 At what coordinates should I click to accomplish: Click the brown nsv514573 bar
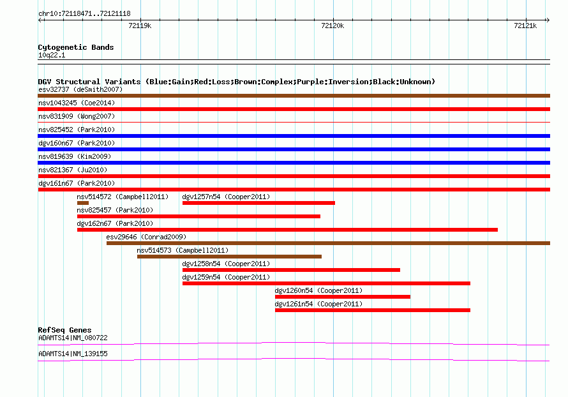229,257
